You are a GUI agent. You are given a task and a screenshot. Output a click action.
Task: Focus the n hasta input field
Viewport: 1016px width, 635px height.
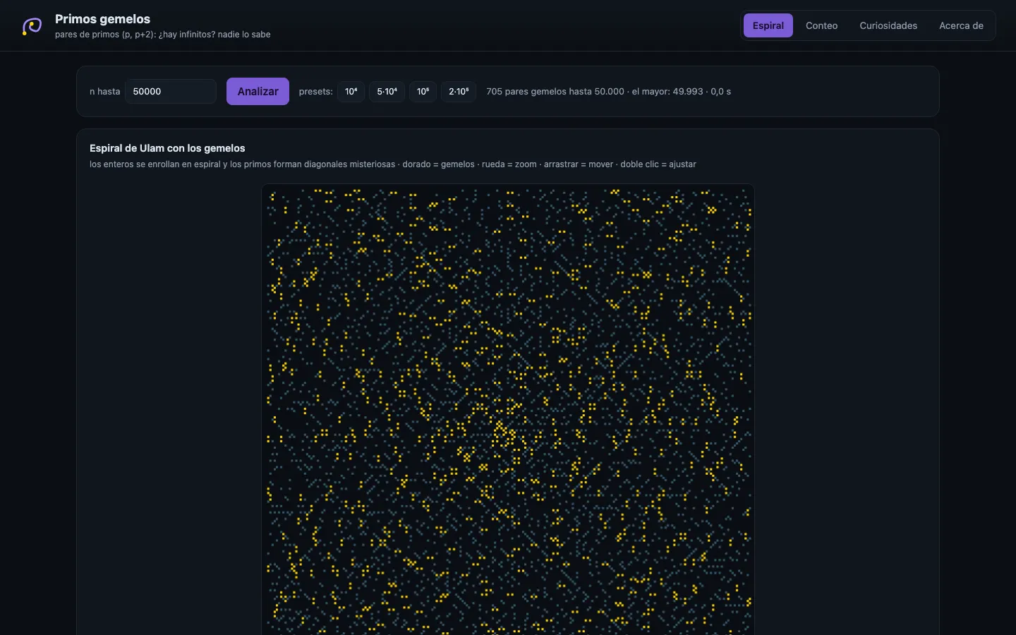coord(171,92)
